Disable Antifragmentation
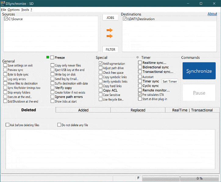The height and width of the screenshot is (182, 221). [x=101, y=63]
